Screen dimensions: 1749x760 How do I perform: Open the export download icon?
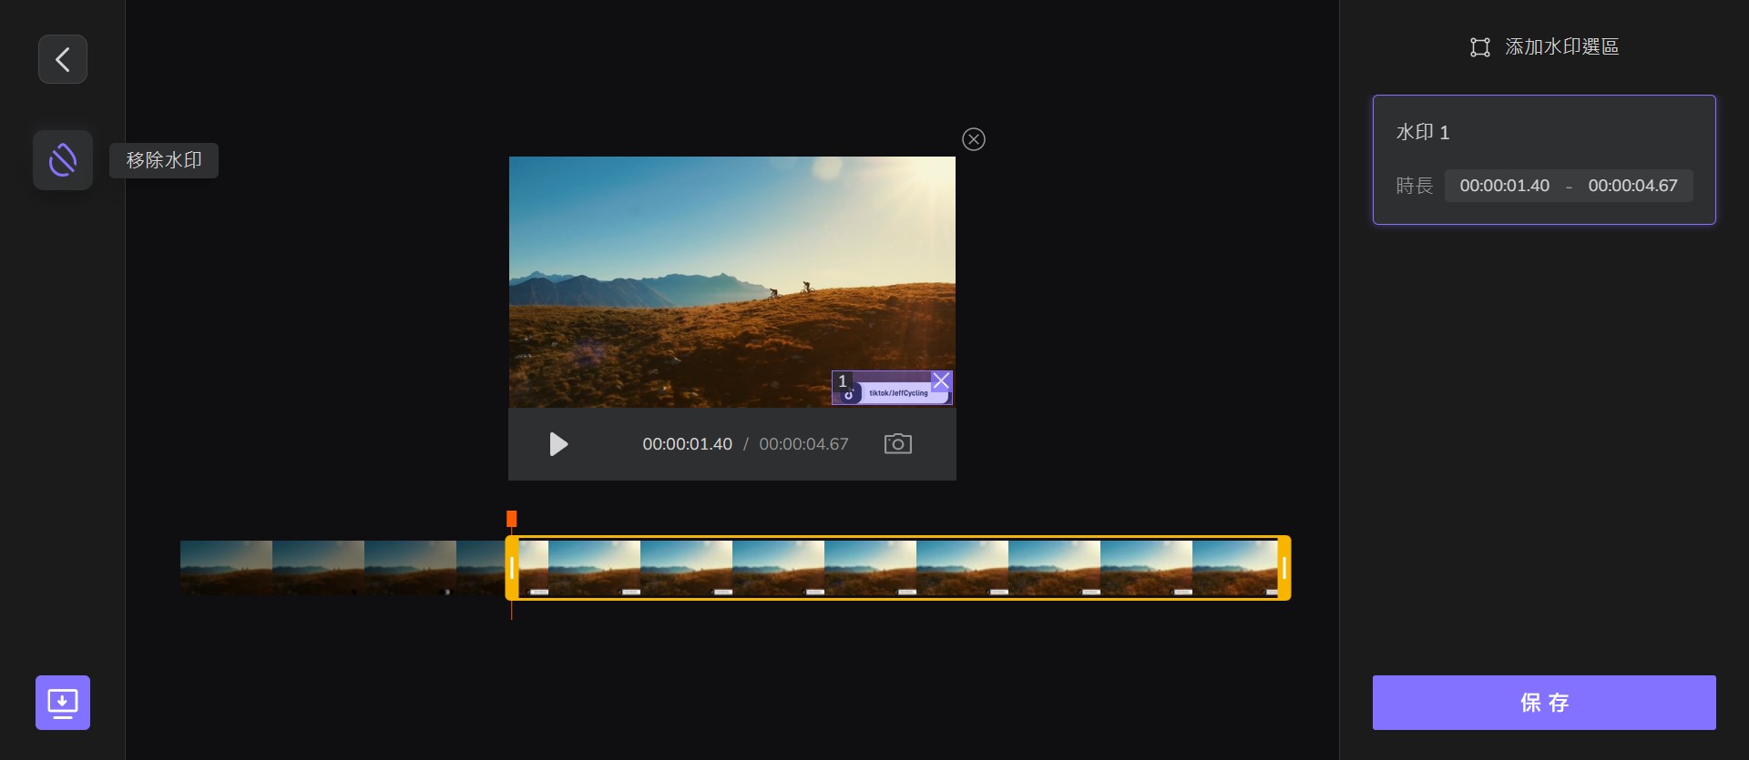click(x=63, y=703)
